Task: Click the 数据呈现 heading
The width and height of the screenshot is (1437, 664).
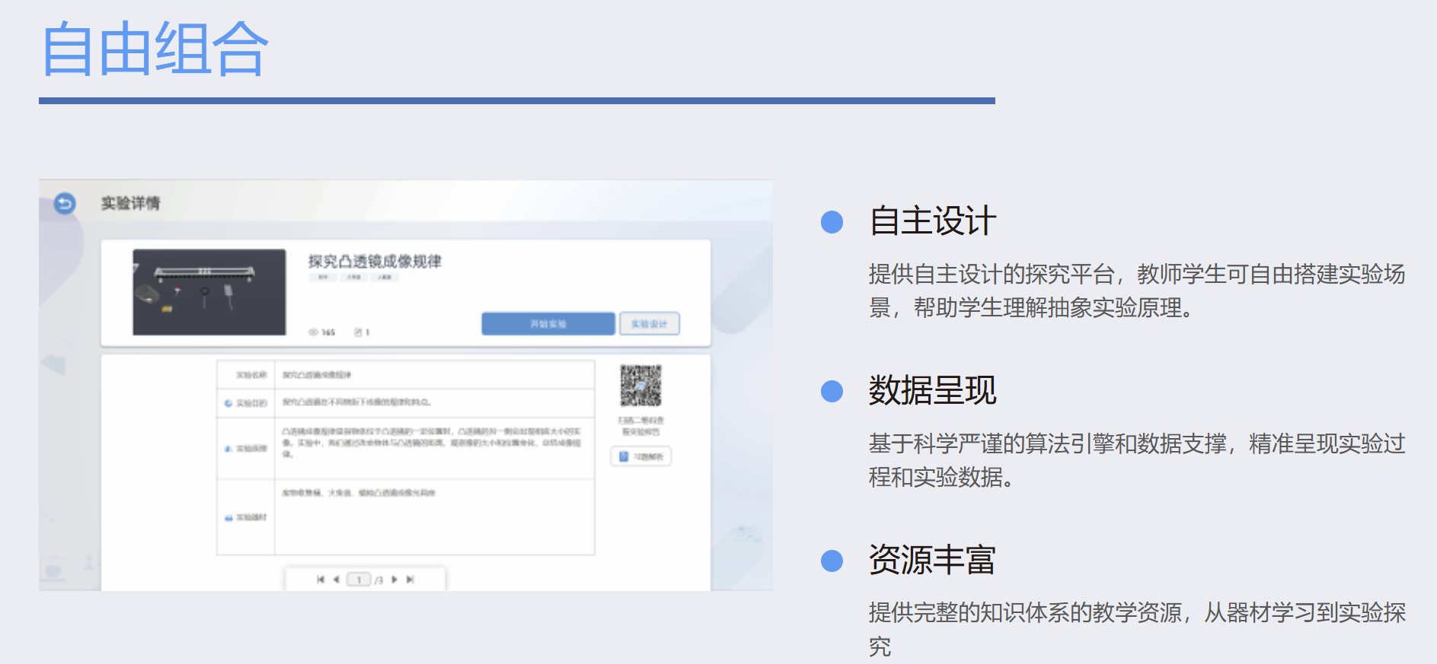Action: click(932, 391)
